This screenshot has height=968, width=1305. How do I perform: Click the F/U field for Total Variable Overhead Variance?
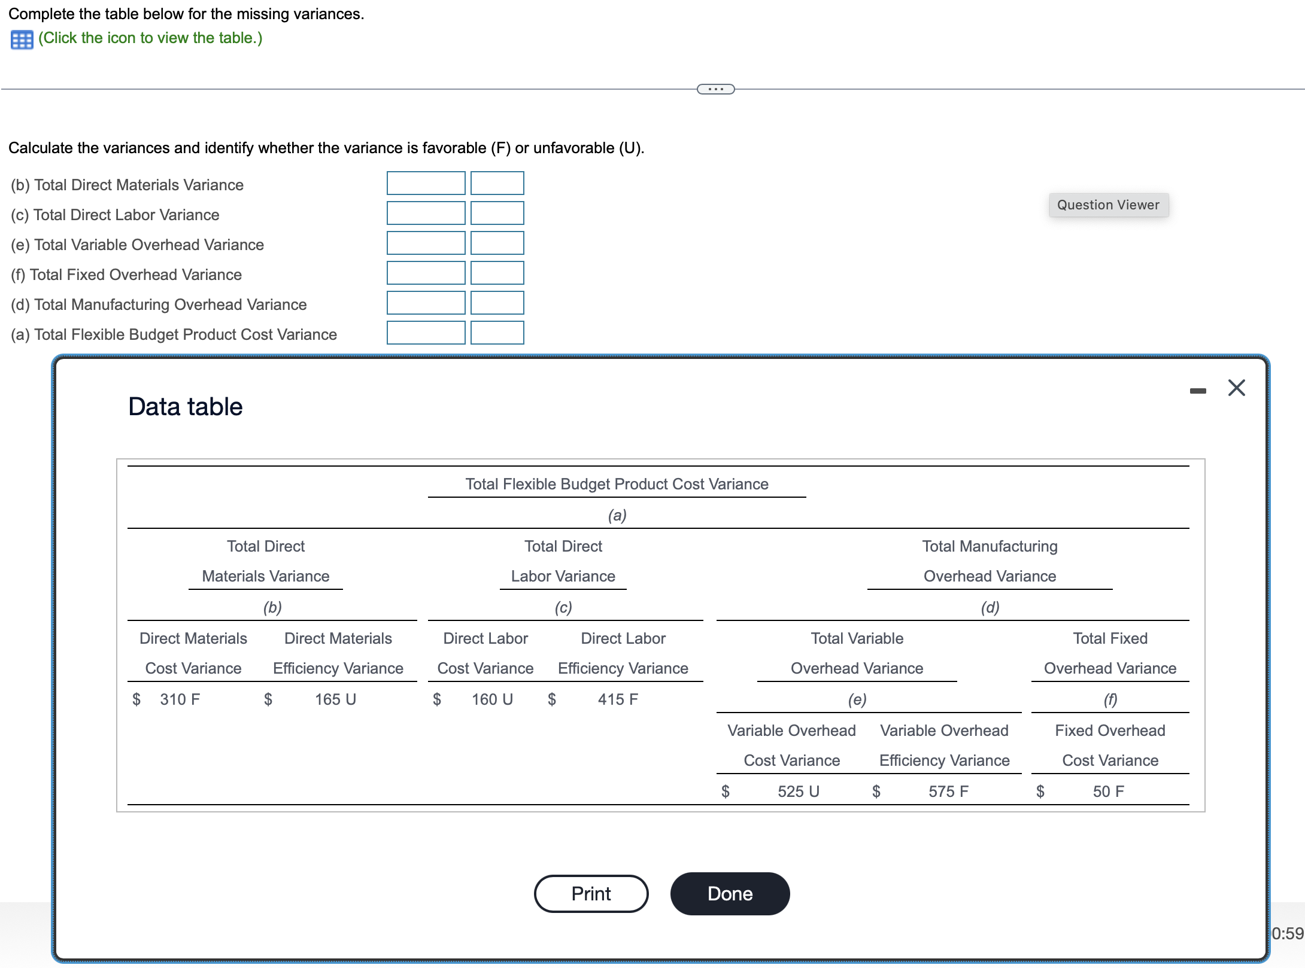coord(497,243)
